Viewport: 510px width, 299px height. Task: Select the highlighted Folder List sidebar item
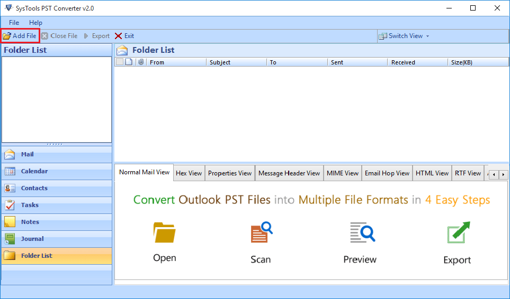pyautogui.click(x=57, y=256)
